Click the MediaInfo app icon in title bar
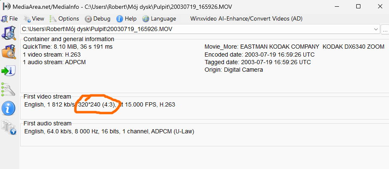The height and width of the screenshot is (169, 389). pos(7,7)
